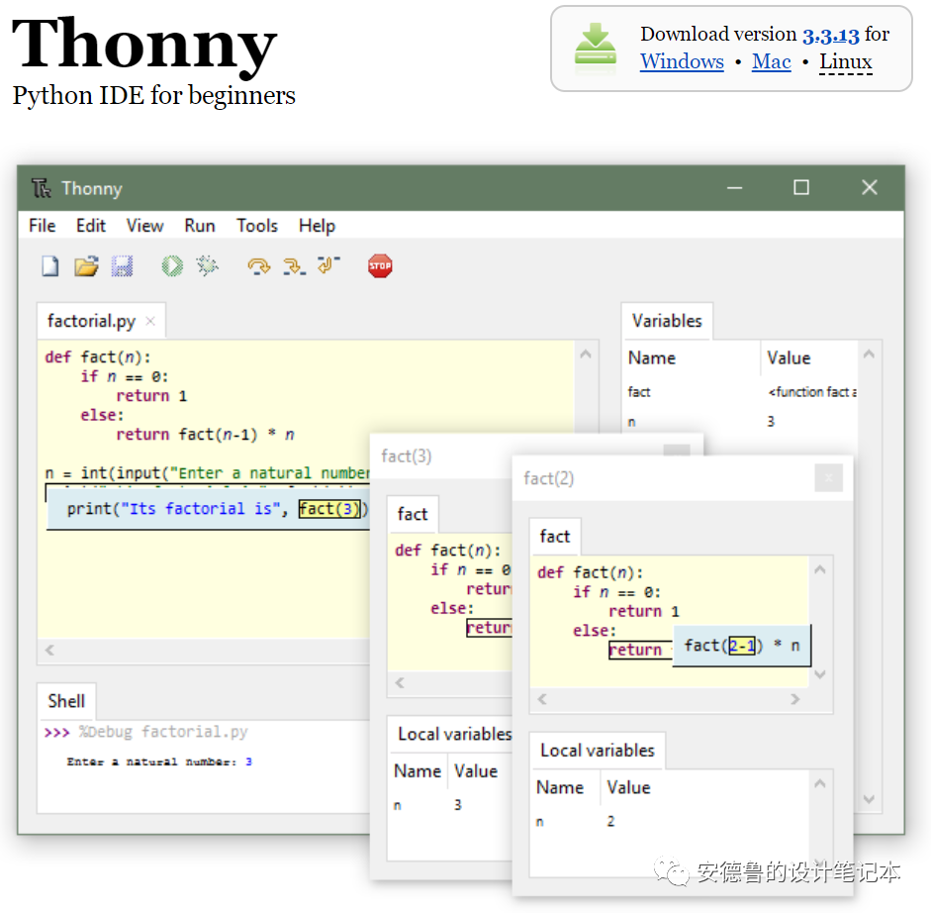Minimize the Thonny window

[734, 188]
